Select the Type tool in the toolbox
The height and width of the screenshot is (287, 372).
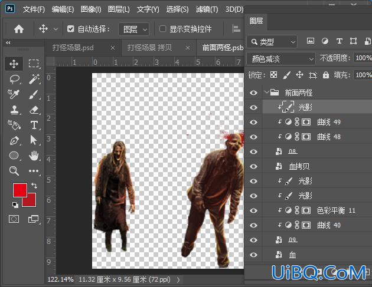tap(34, 125)
